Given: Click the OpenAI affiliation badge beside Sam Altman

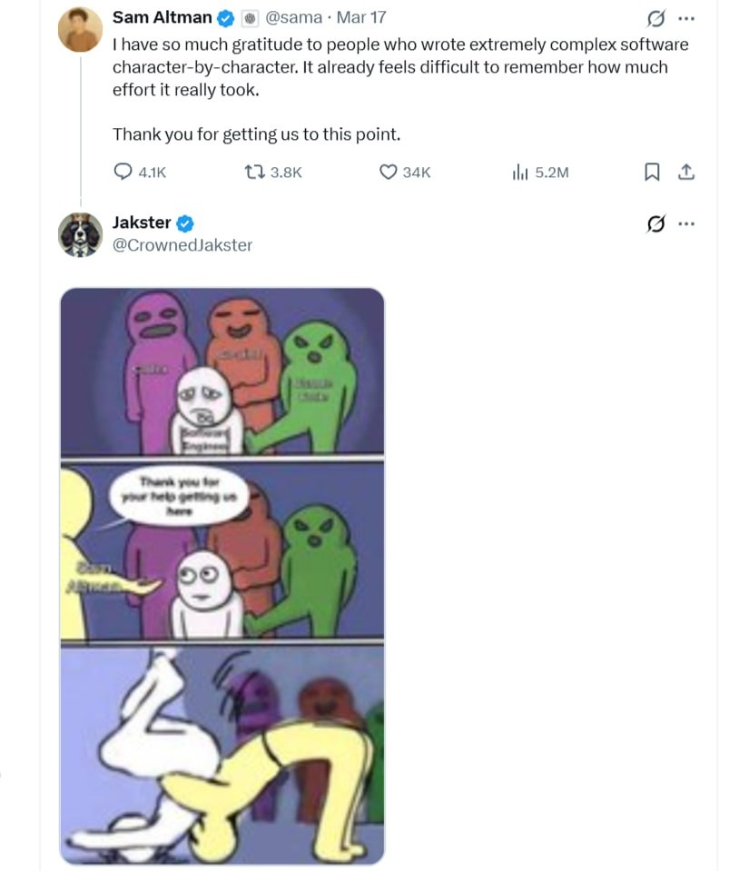Looking at the screenshot, I should [x=251, y=17].
